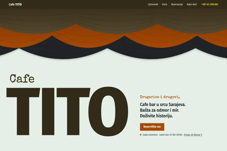Viewport: 227px width, 151px height.
Task: Click the hours svaki dan 07:00–00:00
Action: click(x=171, y=135)
